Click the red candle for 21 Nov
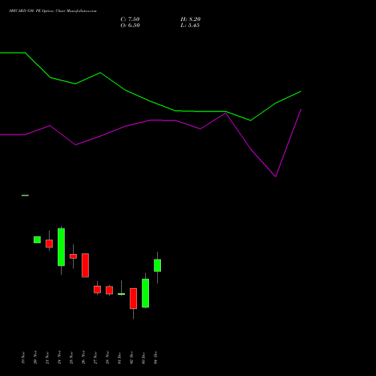Viewport: 376px width, 376px height. coord(49,244)
